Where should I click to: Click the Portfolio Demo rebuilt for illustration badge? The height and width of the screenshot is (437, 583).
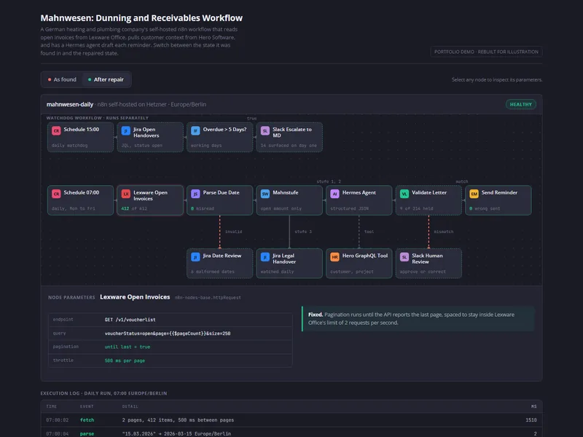point(486,52)
